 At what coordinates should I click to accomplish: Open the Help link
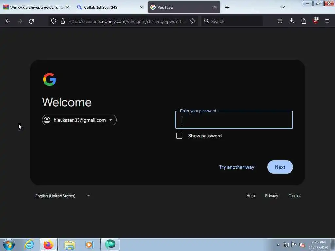click(x=250, y=196)
